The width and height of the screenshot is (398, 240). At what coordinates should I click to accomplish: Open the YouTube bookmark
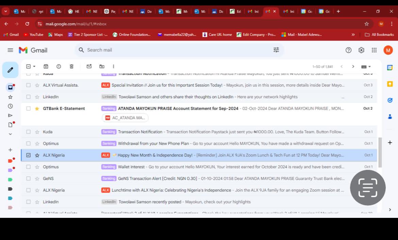tap(33, 34)
